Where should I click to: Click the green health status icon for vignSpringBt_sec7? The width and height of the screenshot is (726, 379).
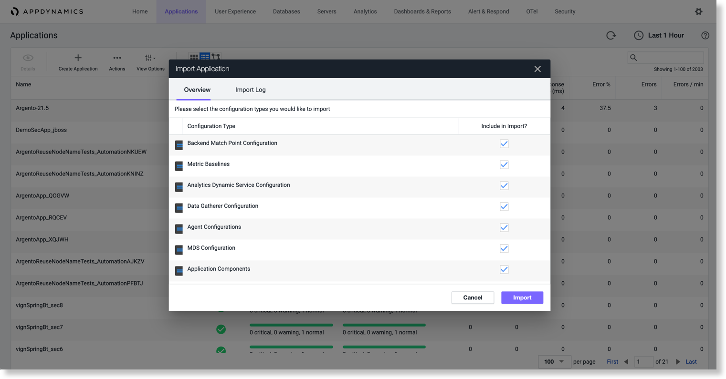pyautogui.click(x=221, y=329)
